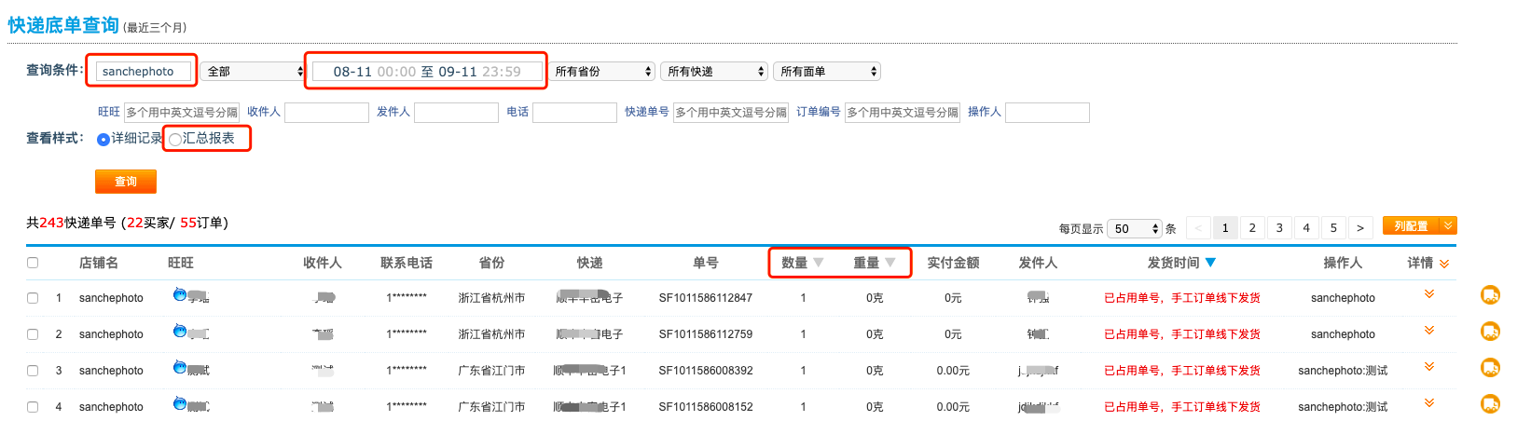Expand row 3 details chevron
This screenshot has width=1531, height=421.
[x=1428, y=367]
